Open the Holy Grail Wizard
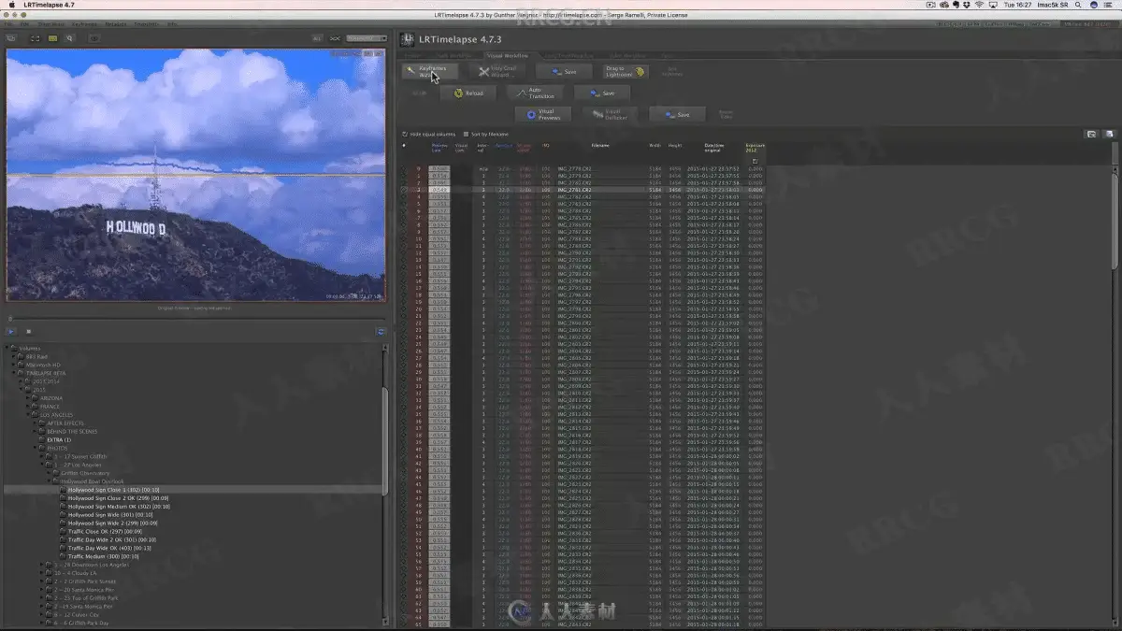Viewport: 1122px width, 631px height. (499, 71)
